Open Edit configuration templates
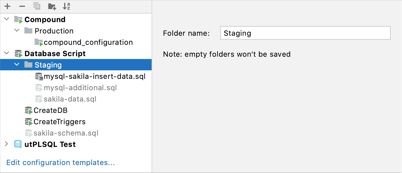 pos(60,163)
